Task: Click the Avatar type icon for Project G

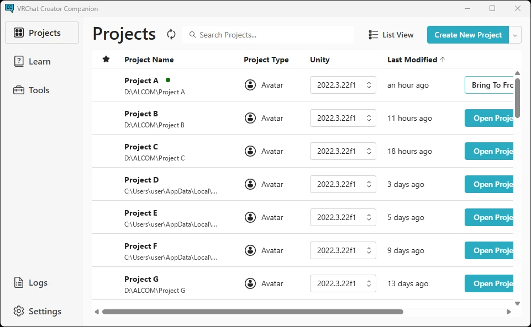Action: (x=250, y=284)
